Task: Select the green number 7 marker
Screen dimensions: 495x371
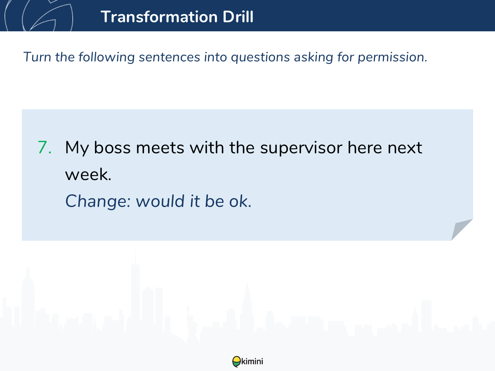Action: [45, 148]
